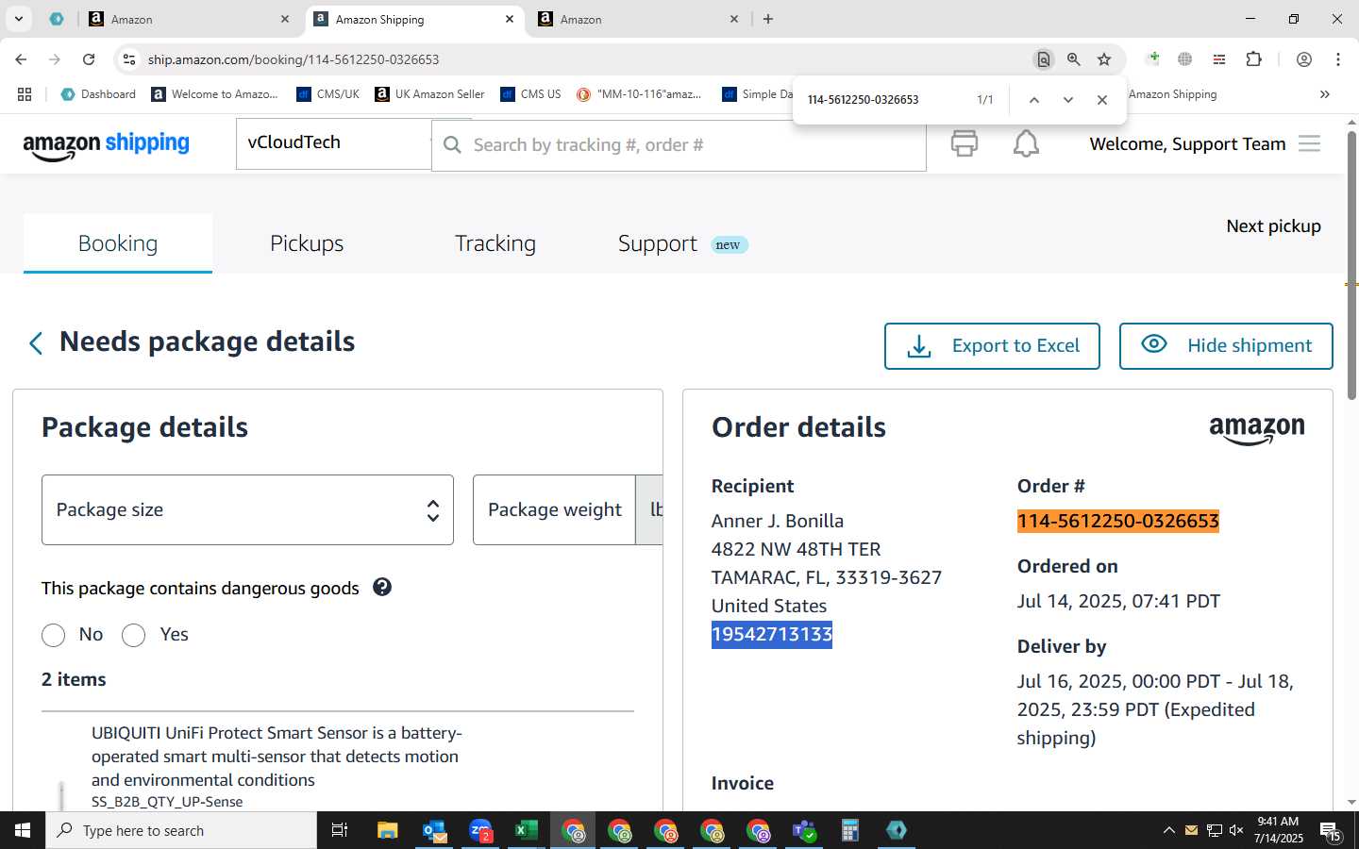This screenshot has width=1359, height=849.
Task: Open Microsoft Teams from the taskbar
Action: tap(804, 830)
